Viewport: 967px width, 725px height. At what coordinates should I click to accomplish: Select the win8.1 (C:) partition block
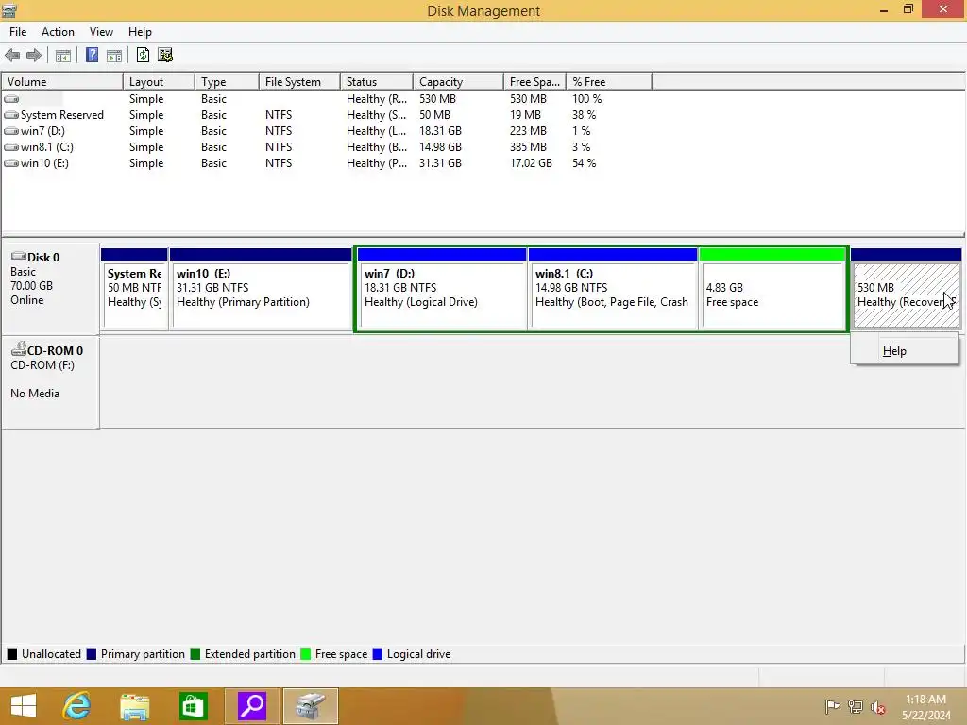coord(613,289)
